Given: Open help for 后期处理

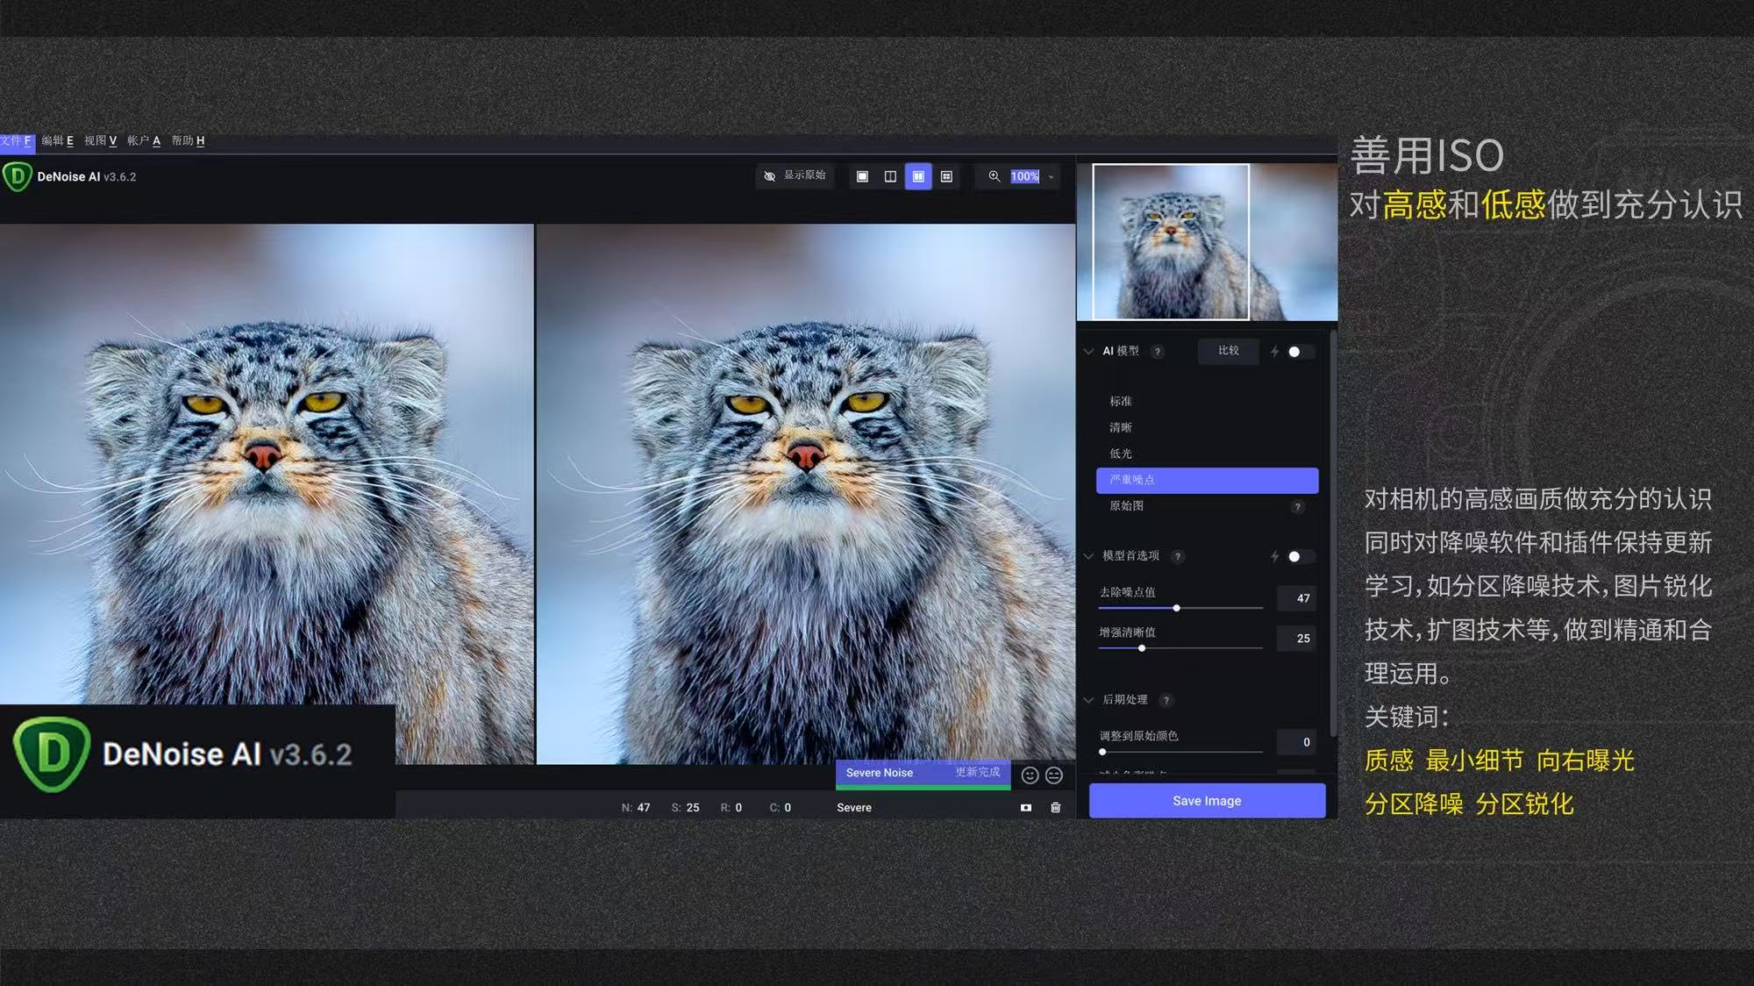Looking at the screenshot, I should (1166, 700).
